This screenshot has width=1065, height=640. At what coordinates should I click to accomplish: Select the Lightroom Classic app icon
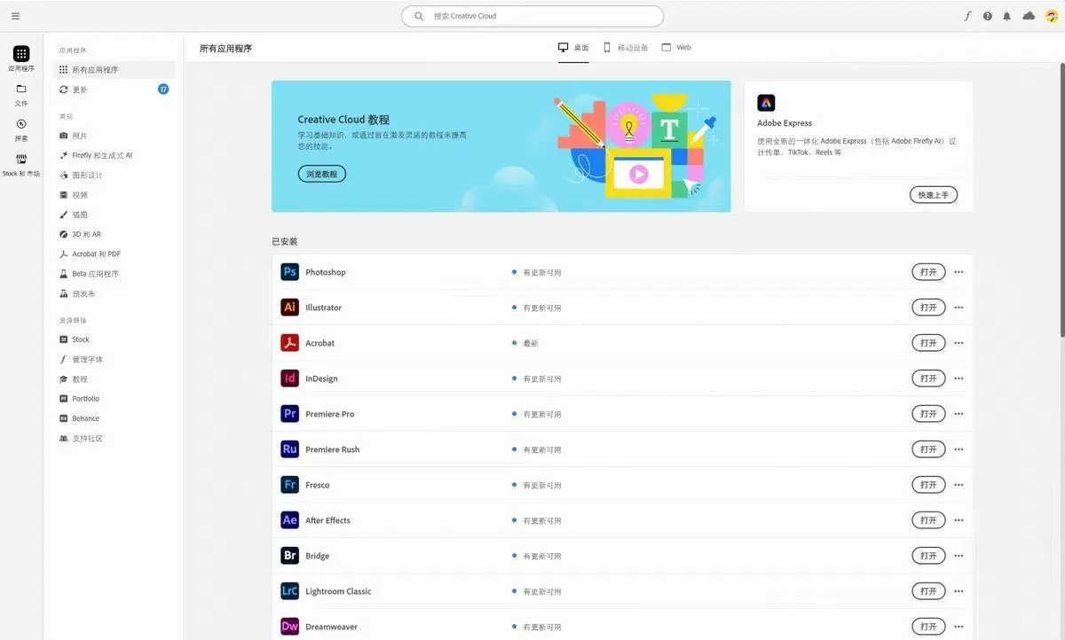(289, 590)
